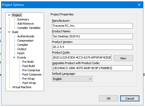This screenshot has width=145, height=107.
Task: Select the Events tree item
Action: click(x=22, y=57)
